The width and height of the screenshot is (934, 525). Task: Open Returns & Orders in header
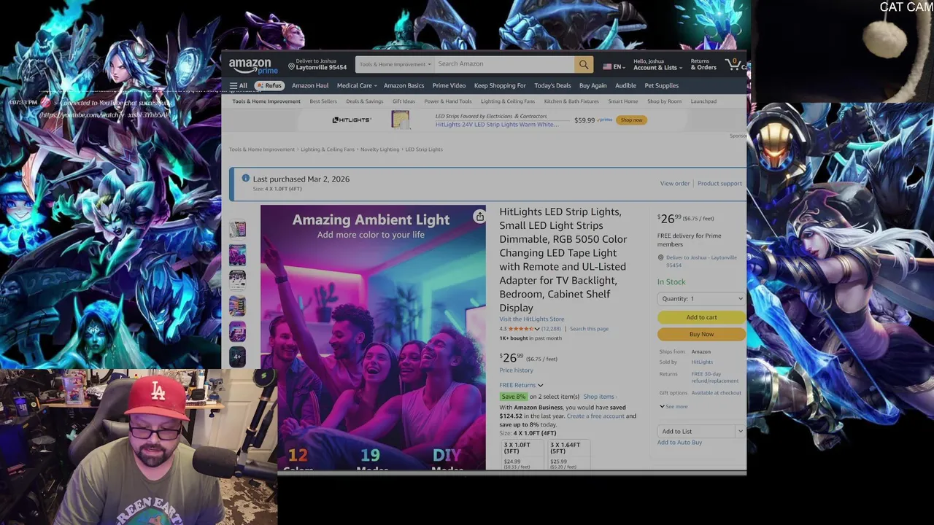[x=703, y=65]
